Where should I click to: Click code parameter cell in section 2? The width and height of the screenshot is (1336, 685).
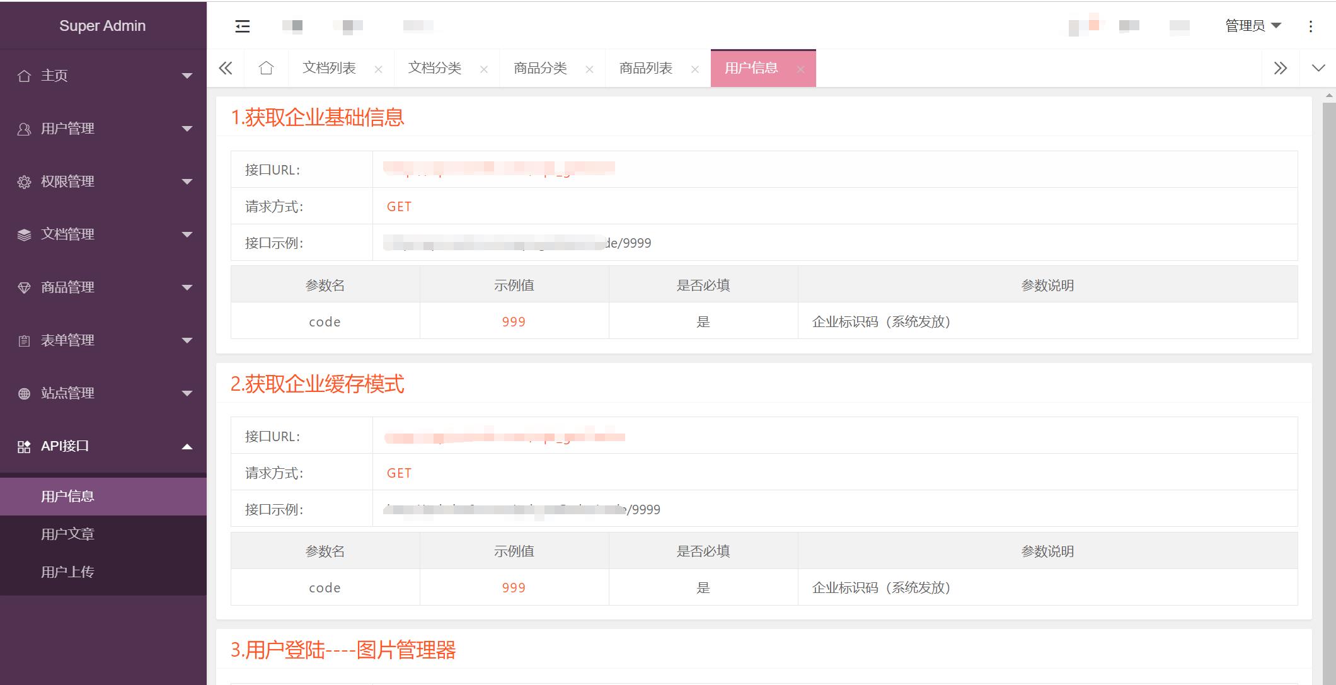click(x=325, y=588)
